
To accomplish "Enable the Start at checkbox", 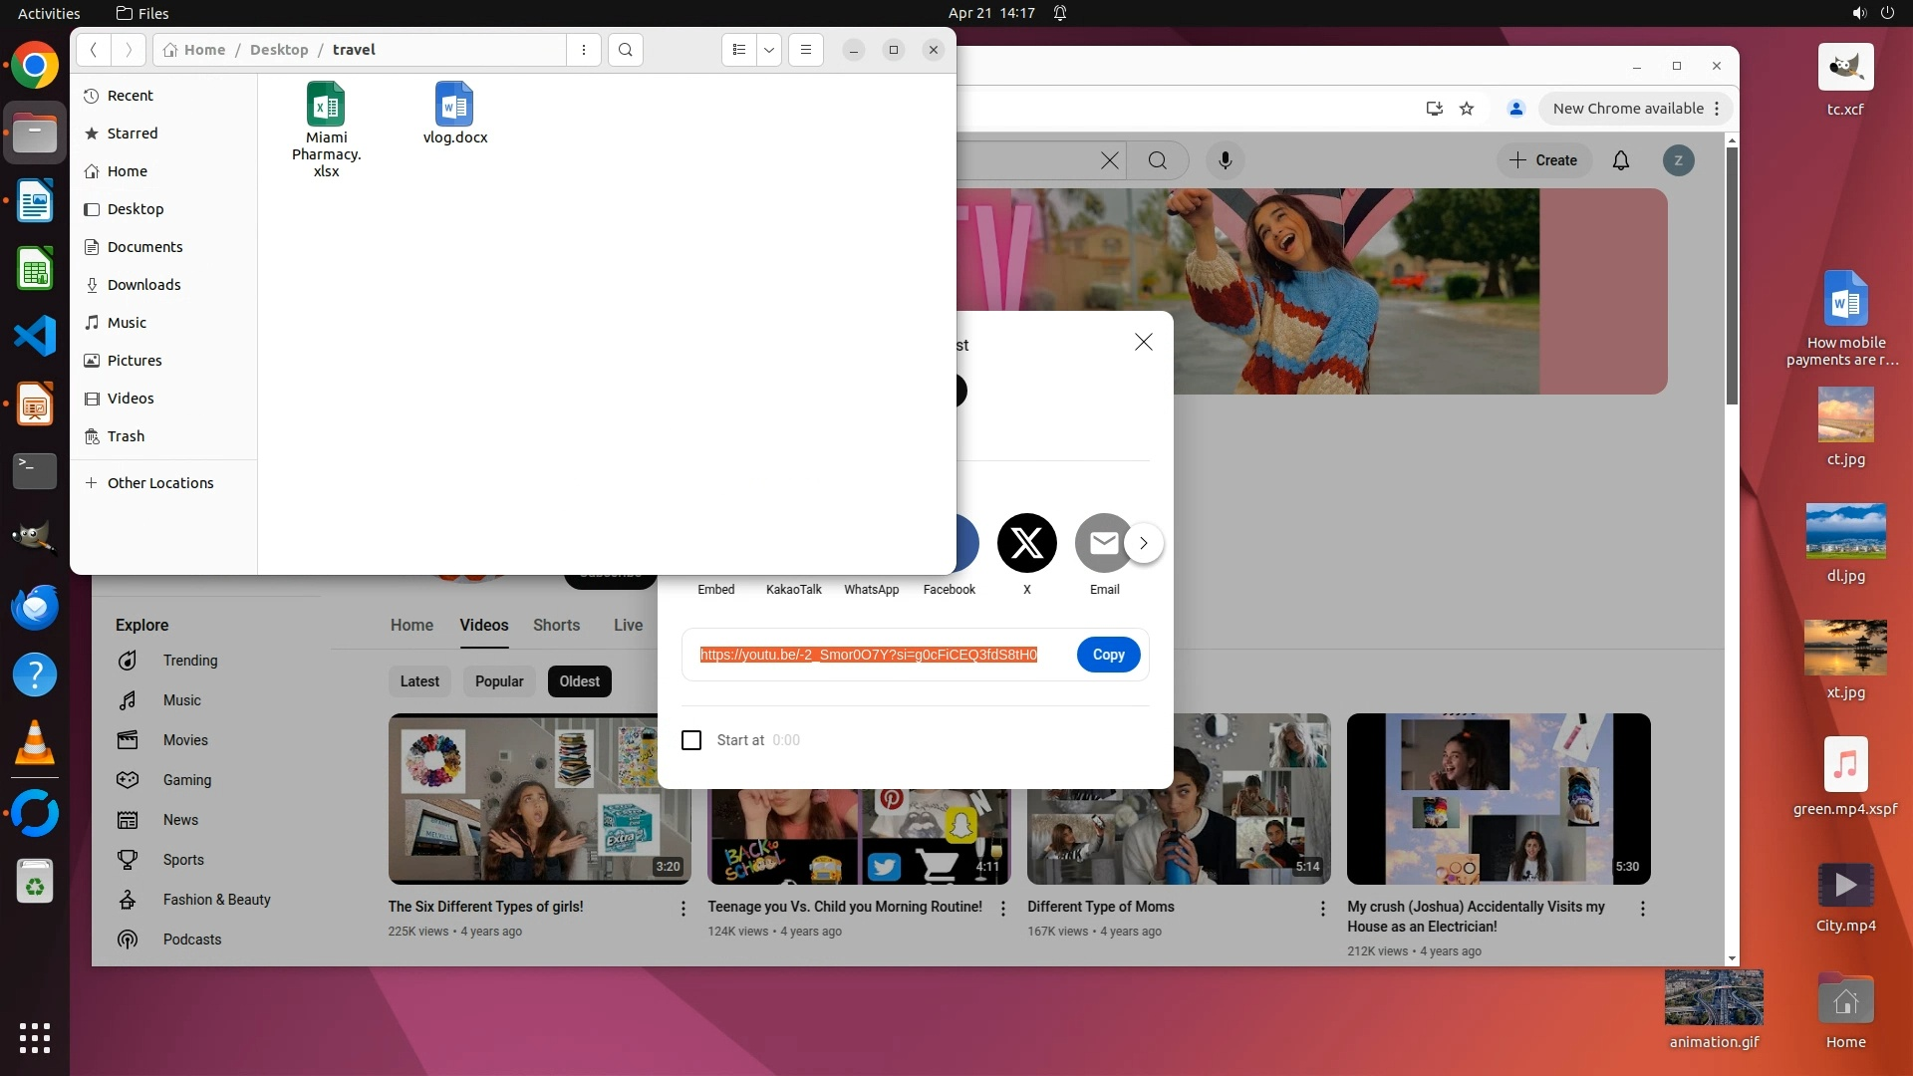I will (691, 740).
